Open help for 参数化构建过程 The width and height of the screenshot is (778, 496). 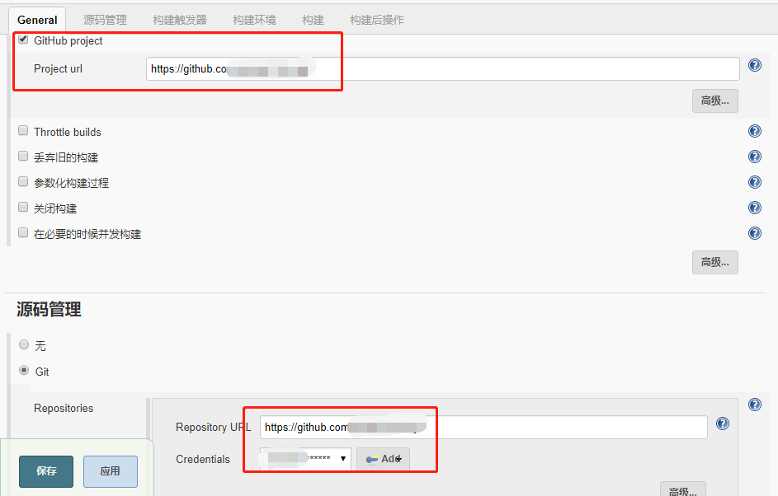click(x=755, y=181)
